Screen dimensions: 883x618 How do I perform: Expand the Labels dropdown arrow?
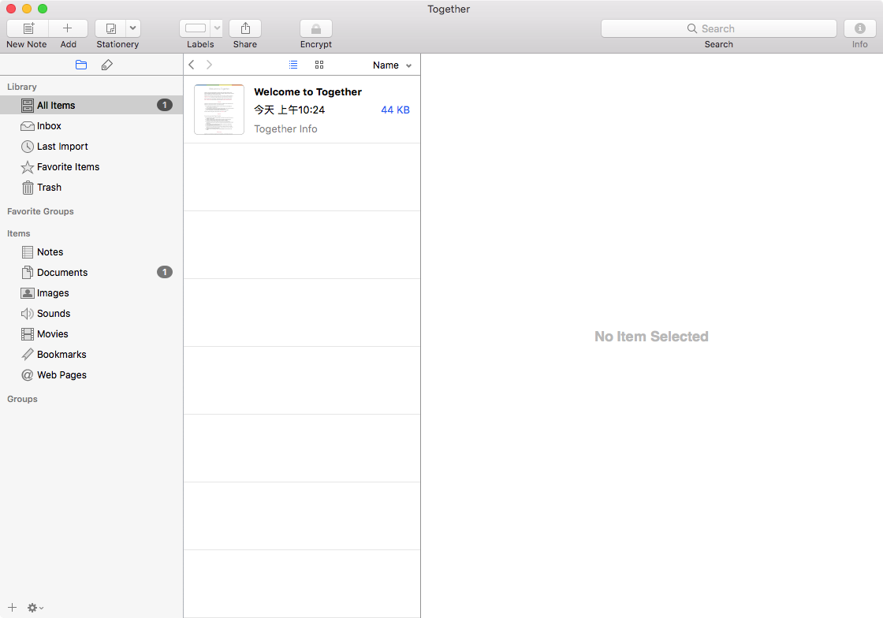tap(217, 28)
